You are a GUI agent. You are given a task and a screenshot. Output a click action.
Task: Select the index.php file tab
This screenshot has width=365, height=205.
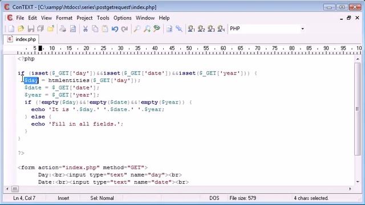[x=22, y=39]
